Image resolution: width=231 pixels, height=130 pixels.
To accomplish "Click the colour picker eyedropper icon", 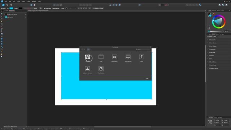I will click(x=213, y=14).
